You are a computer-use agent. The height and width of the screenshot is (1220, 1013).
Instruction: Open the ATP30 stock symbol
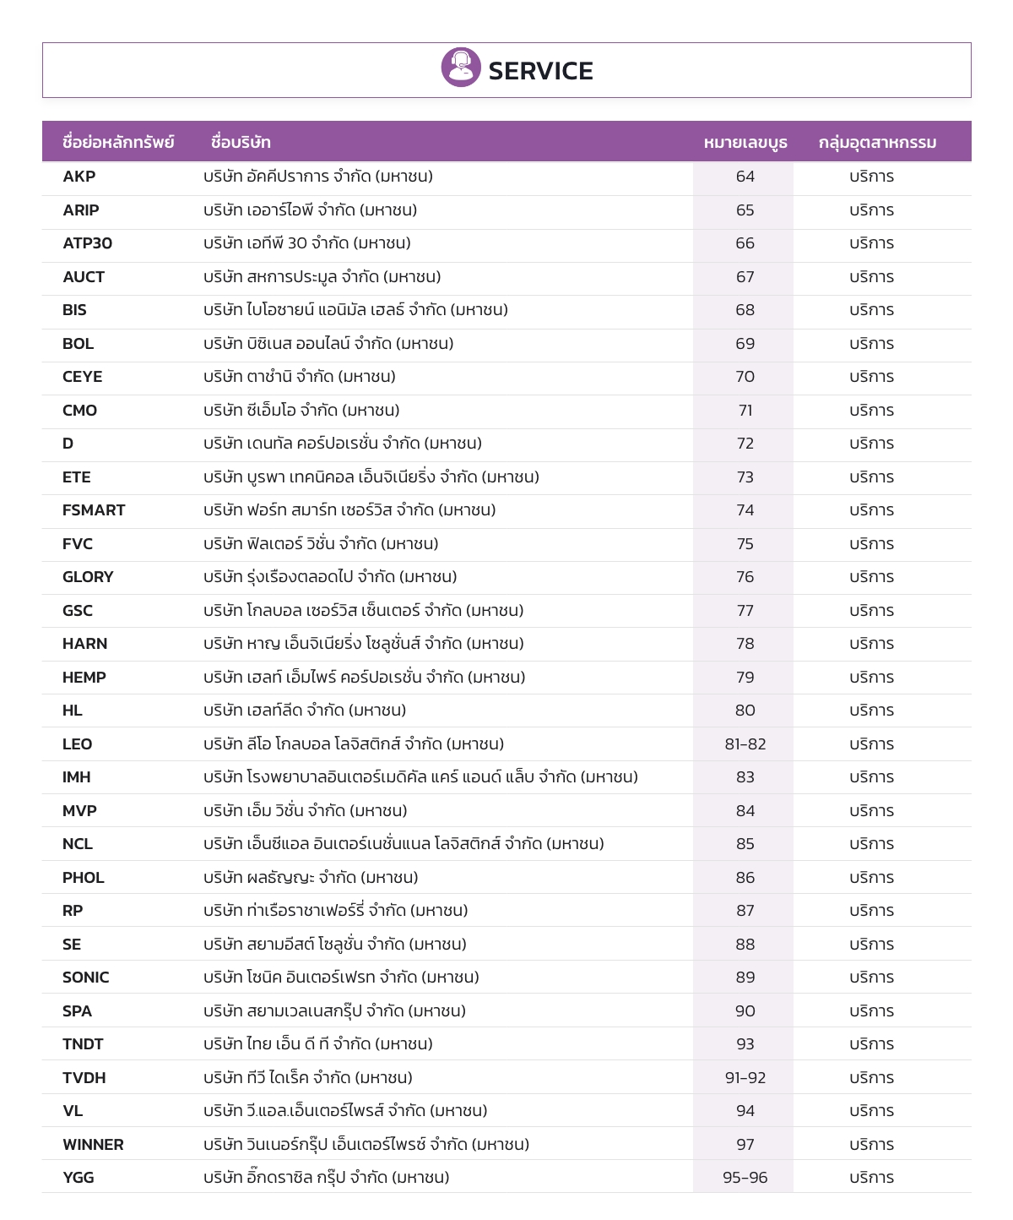[x=87, y=243]
